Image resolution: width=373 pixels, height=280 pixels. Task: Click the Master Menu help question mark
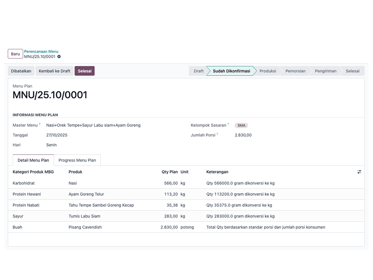coord(40,124)
